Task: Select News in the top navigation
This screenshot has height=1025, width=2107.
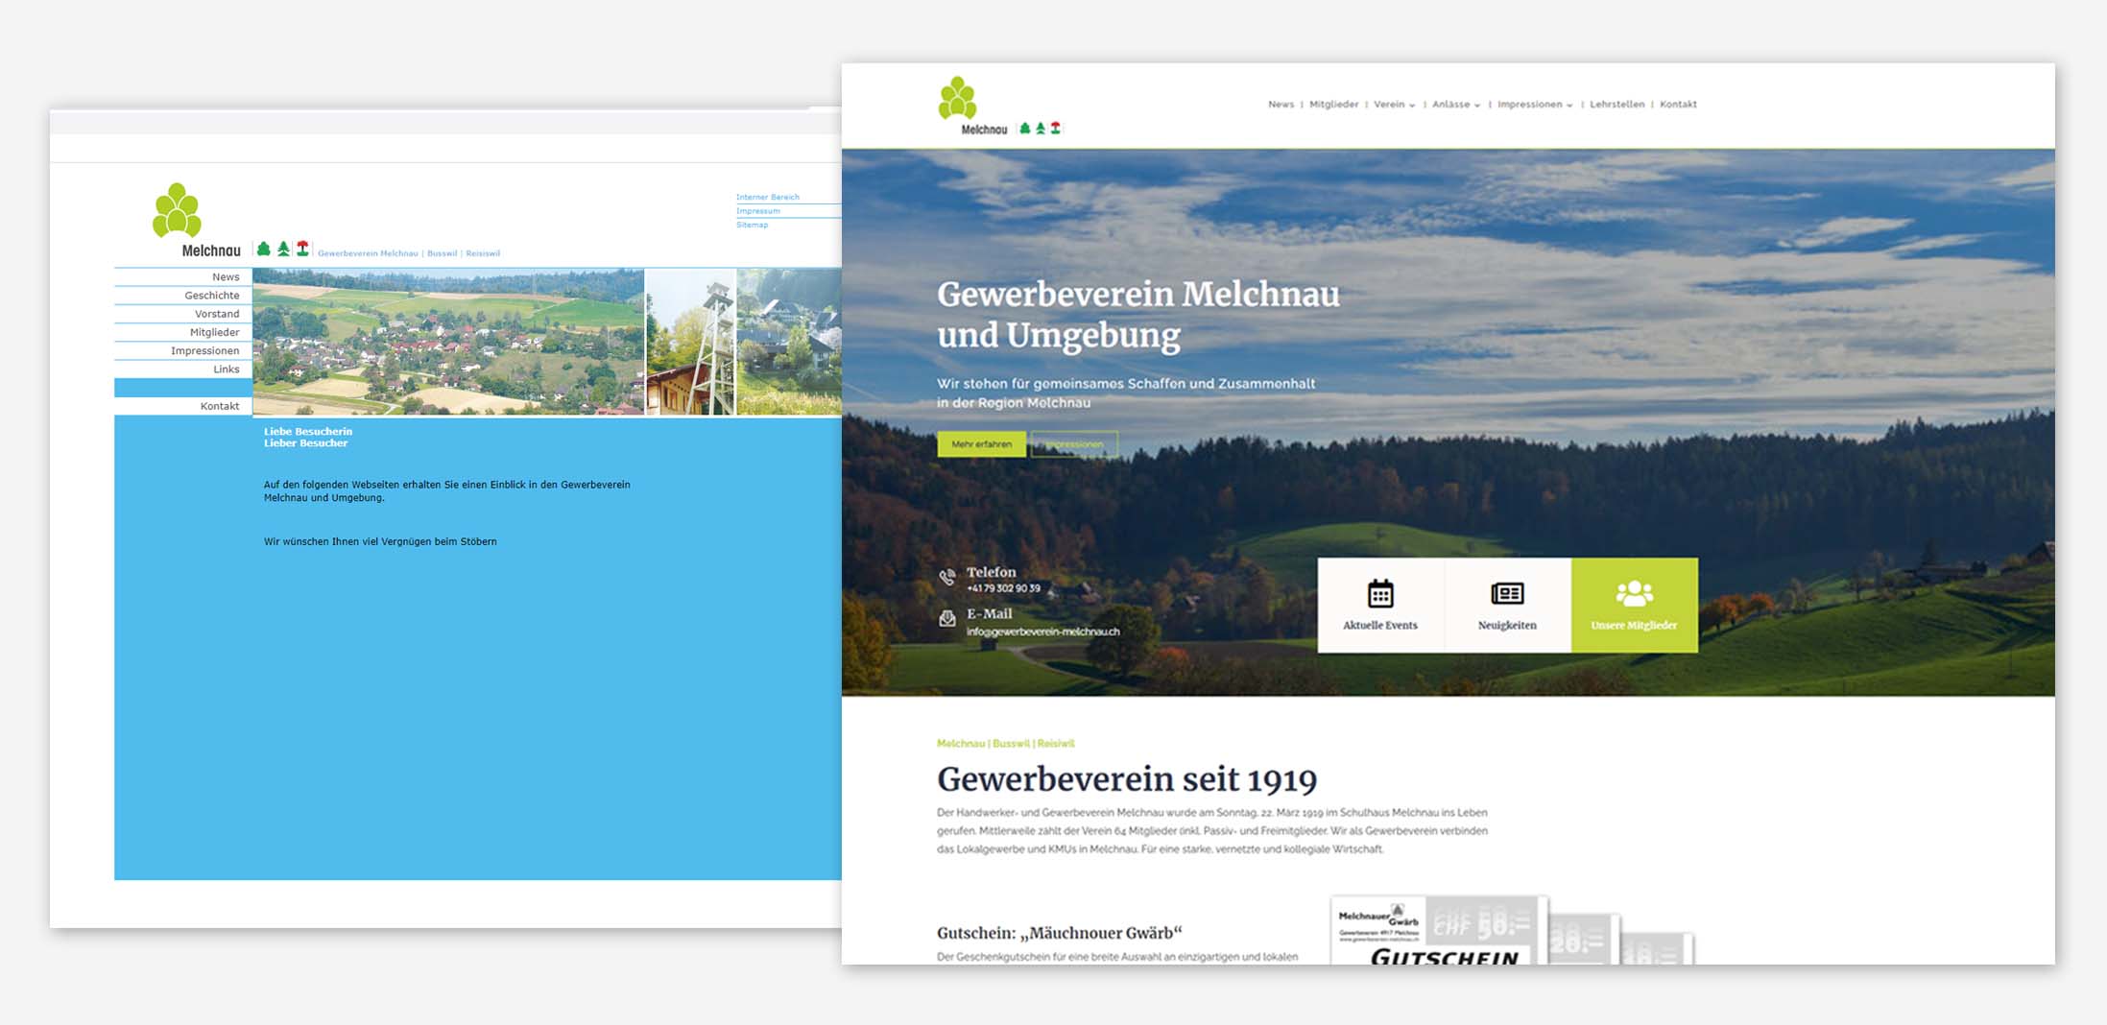Action: point(1281,104)
